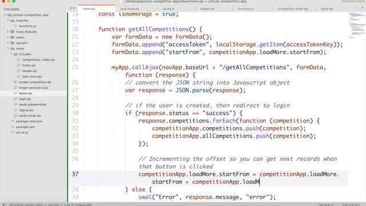366x206 pixels.
Task: Click the package.json file icon
Action: pyautogui.click(x=13, y=127)
